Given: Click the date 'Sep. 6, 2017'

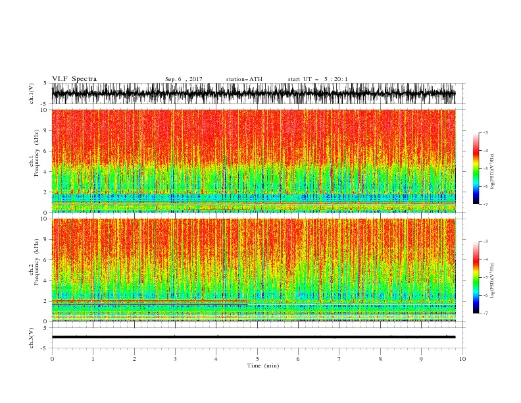Looking at the screenshot, I should 184,79.
